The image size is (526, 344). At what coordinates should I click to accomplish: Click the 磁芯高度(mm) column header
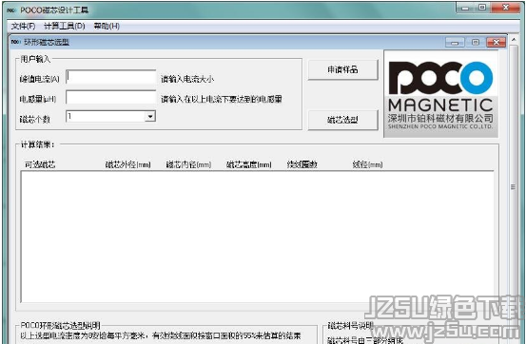[248, 164]
